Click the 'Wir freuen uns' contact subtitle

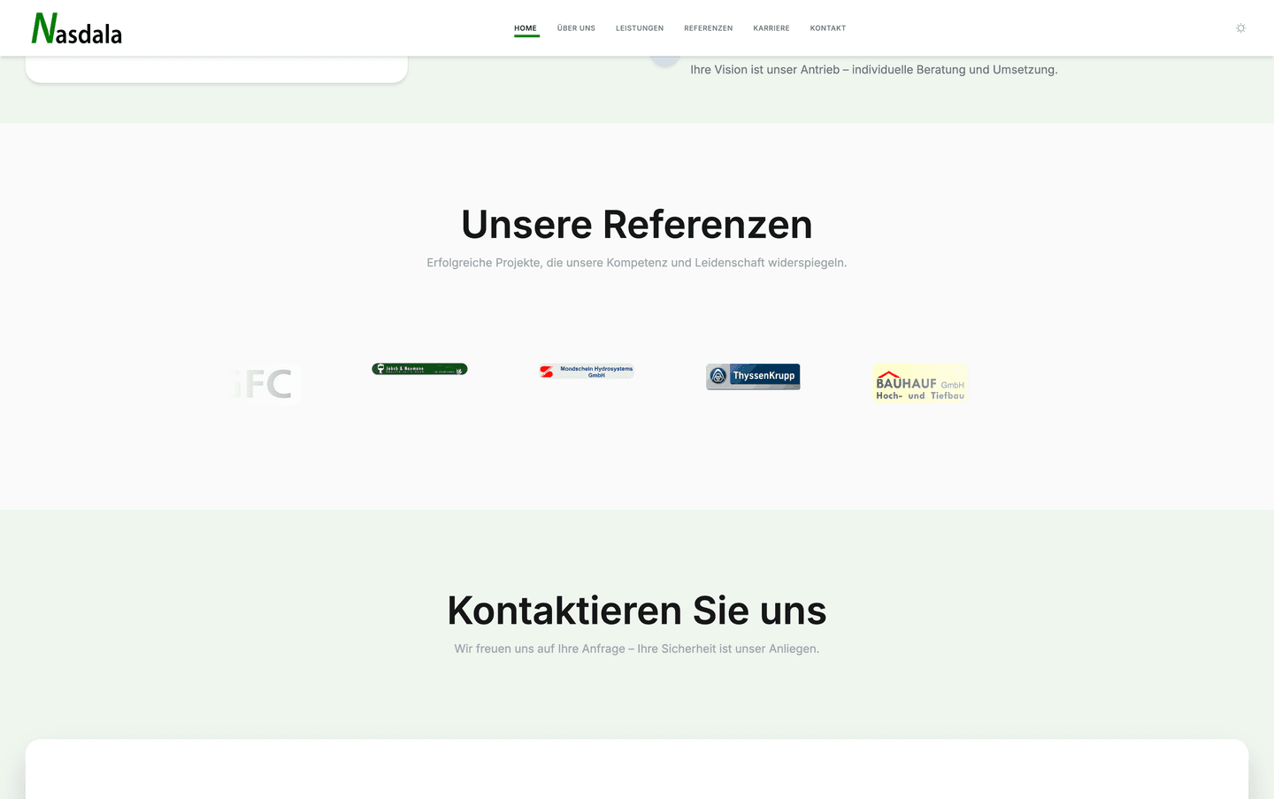[637, 649]
